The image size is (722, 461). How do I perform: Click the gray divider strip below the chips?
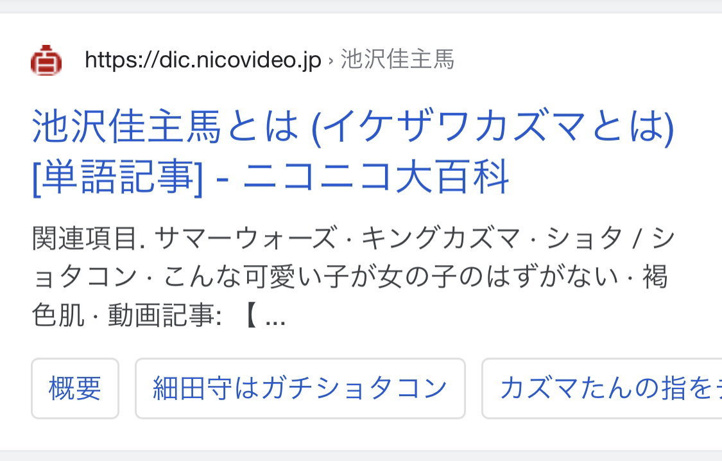point(361,455)
